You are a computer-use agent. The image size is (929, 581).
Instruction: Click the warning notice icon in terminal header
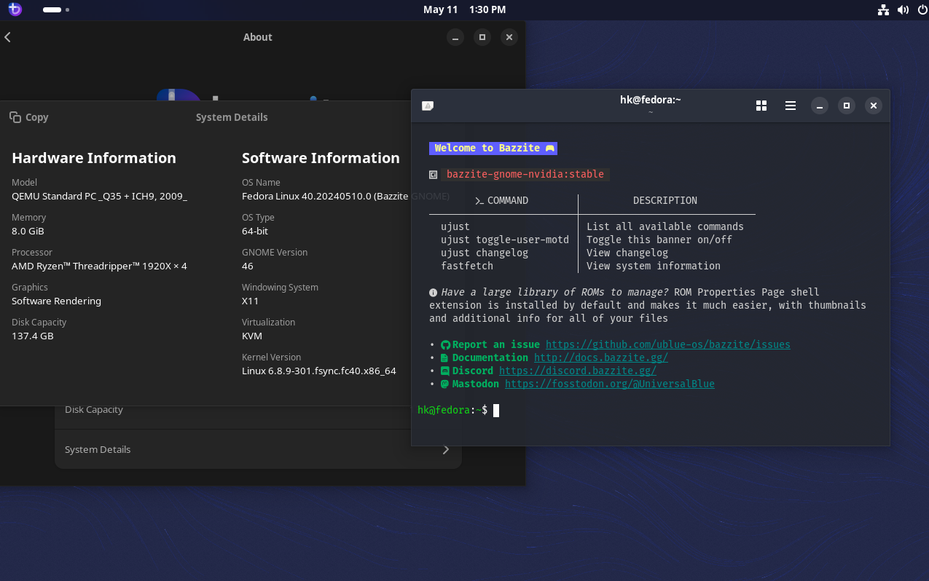pos(428,106)
